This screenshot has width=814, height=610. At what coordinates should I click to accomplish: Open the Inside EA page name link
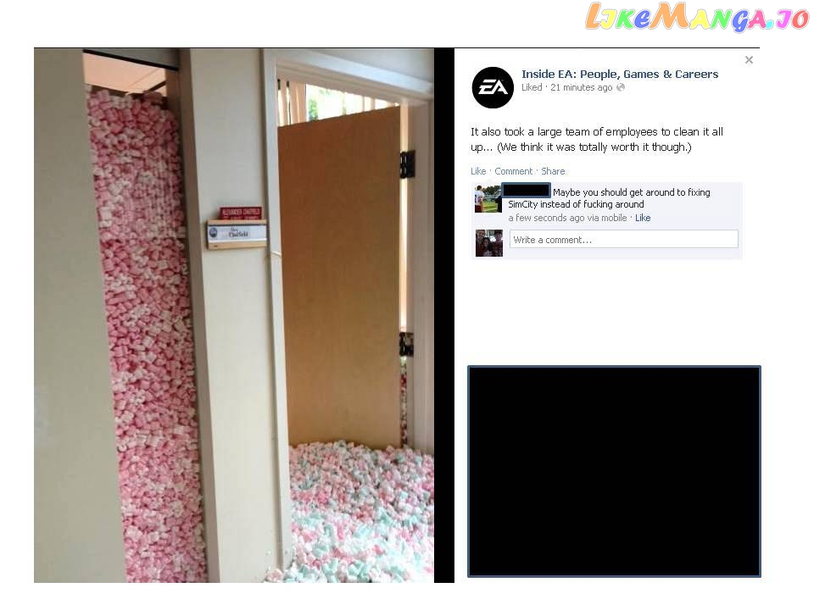620,75
